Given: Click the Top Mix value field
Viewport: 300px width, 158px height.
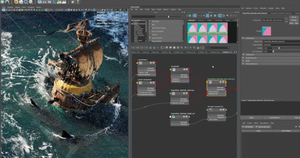Looking at the screenshot, I should [x=267, y=48].
